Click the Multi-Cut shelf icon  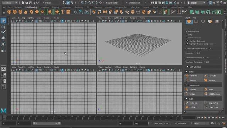(173, 12)
